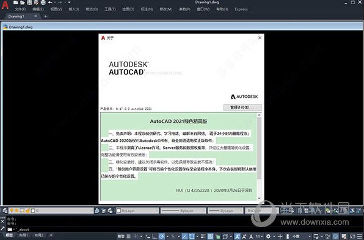The height and width of the screenshot is (240, 364).
Task: Toggle object snap square icon in status bar
Action: click(x=192, y=236)
